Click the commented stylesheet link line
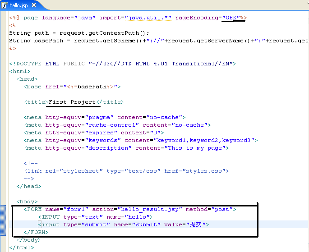309x252 pixels. pos(126,171)
